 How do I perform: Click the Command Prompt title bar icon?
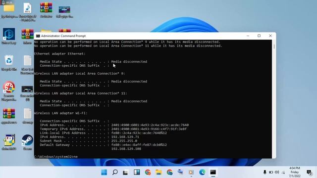[38, 36]
